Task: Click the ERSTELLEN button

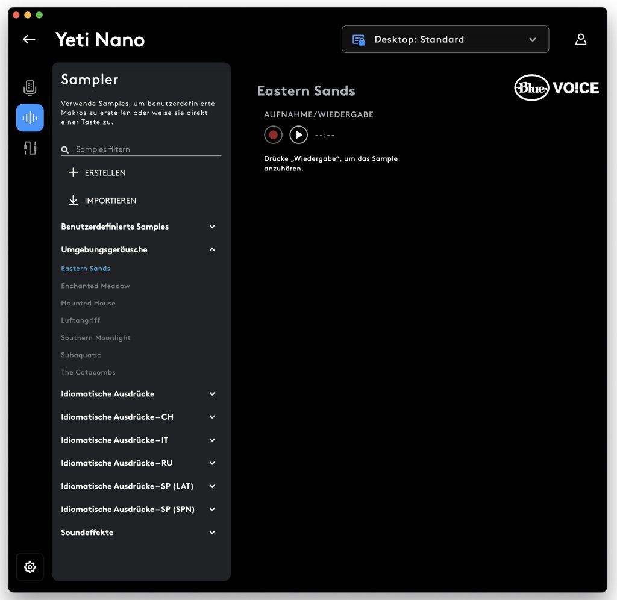Action: pyautogui.click(x=97, y=173)
